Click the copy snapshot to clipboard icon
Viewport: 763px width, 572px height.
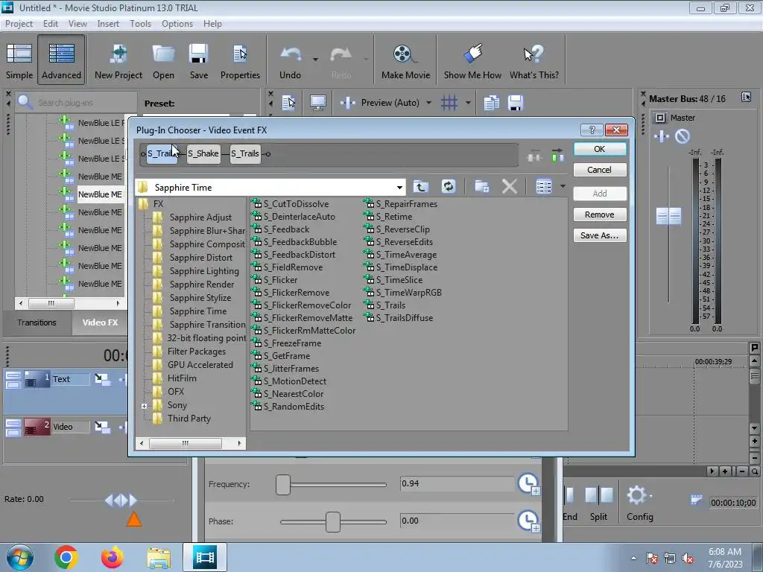(x=492, y=103)
